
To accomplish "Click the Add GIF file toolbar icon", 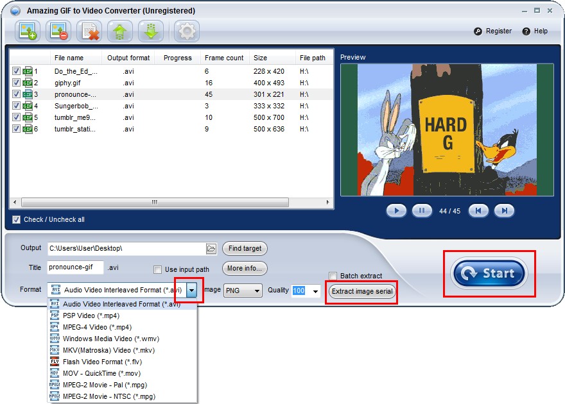I will (x=28, y=31).
